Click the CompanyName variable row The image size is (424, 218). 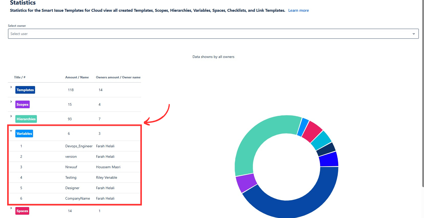(x=77, y=198)
